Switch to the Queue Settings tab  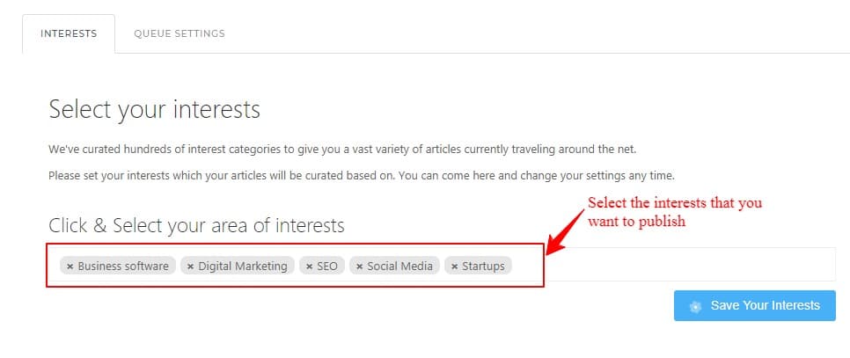click(x=180, y=33)
